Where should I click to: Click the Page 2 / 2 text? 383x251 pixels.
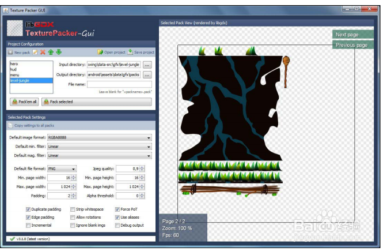tap(174, 222)
